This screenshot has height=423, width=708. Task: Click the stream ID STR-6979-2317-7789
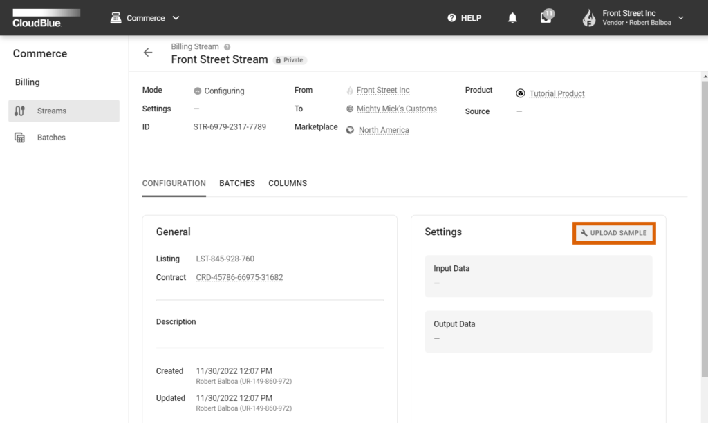230,127
